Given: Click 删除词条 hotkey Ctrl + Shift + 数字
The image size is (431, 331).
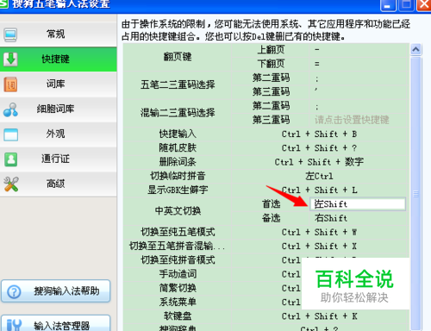Looking at the screenshot, I should coord(320,162).
